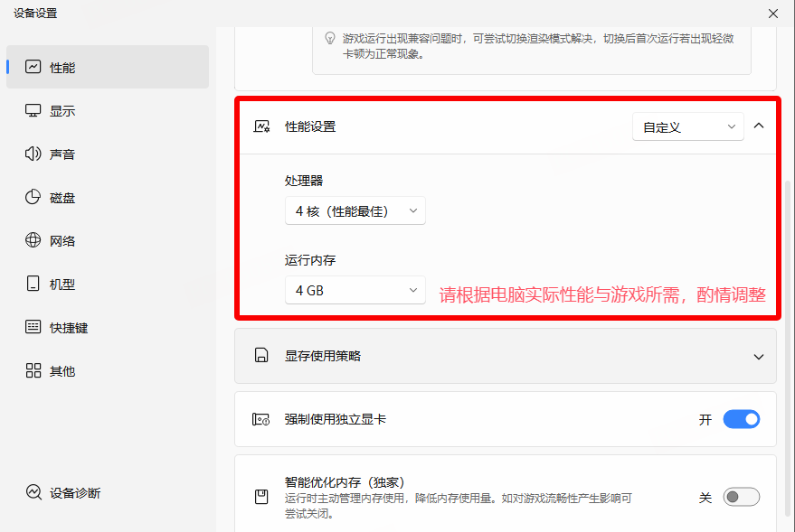Switch to the 网络 settings tab label

pyautogui.click(x=62, y=241)
